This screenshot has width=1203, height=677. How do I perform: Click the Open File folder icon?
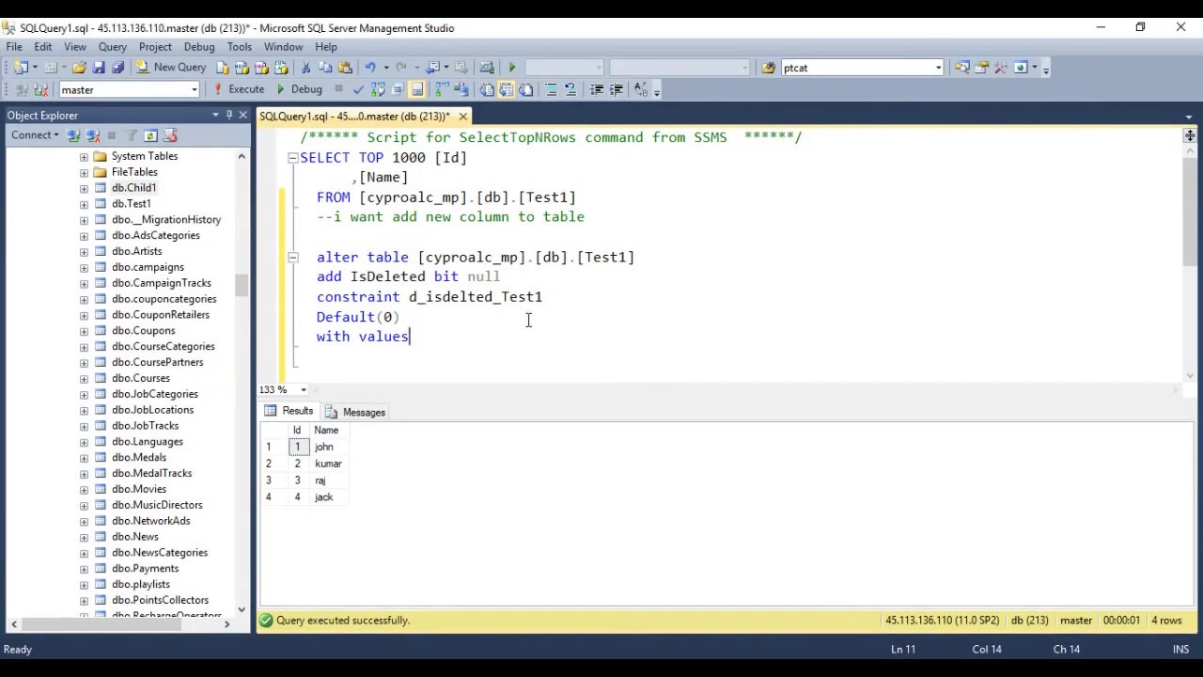(79, 67)
